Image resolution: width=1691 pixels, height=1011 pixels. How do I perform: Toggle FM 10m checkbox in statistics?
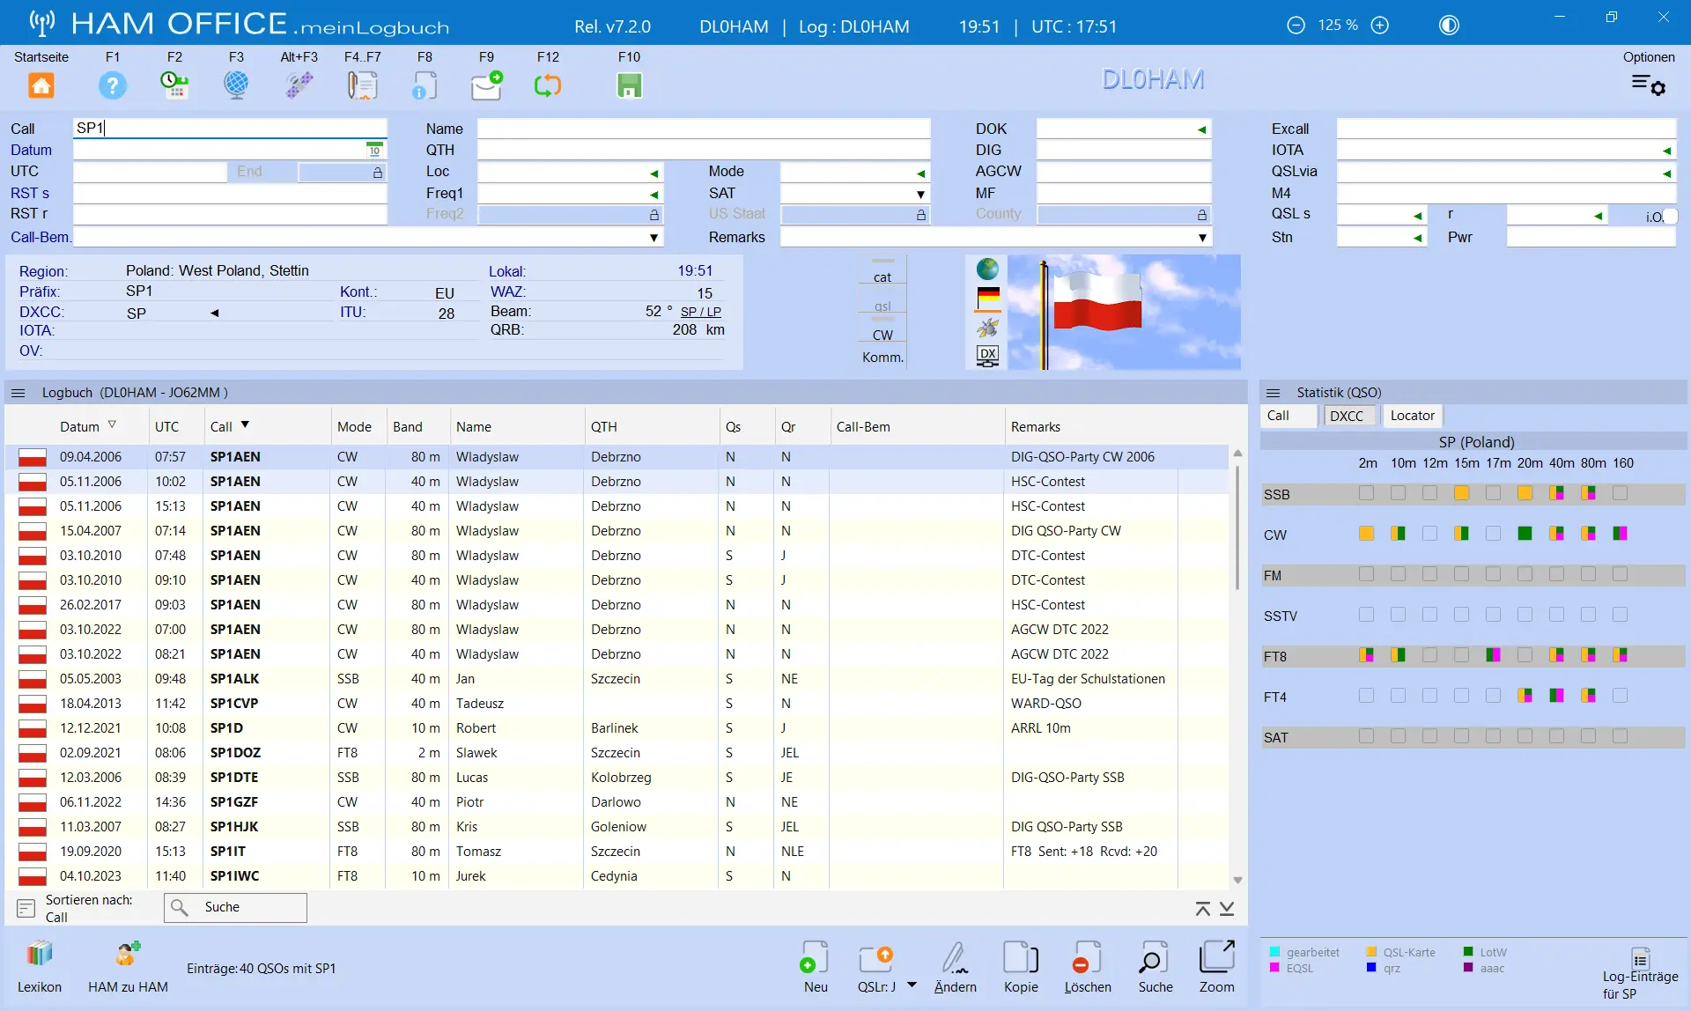(1398, 574)
